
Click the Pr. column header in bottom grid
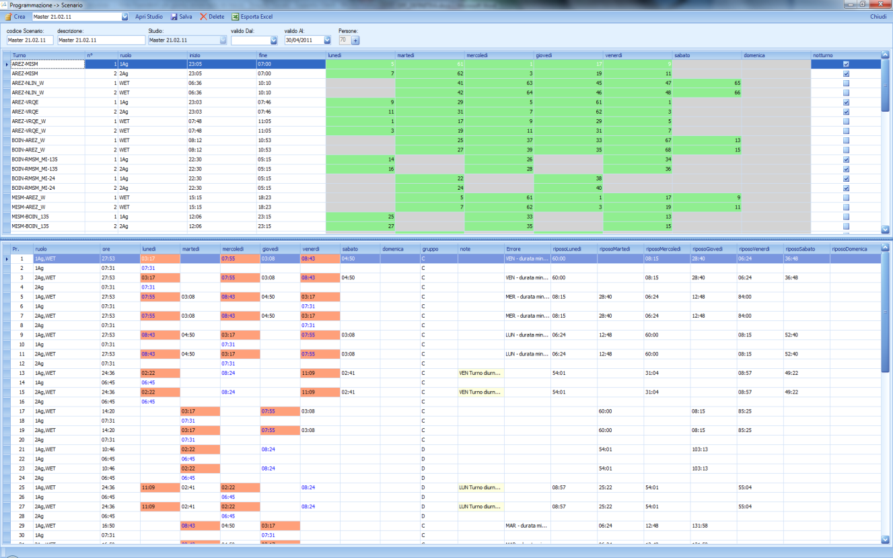pyautogui.click(x=22, y=249)
